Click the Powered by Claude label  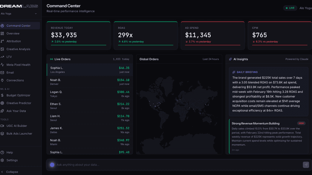297,59
